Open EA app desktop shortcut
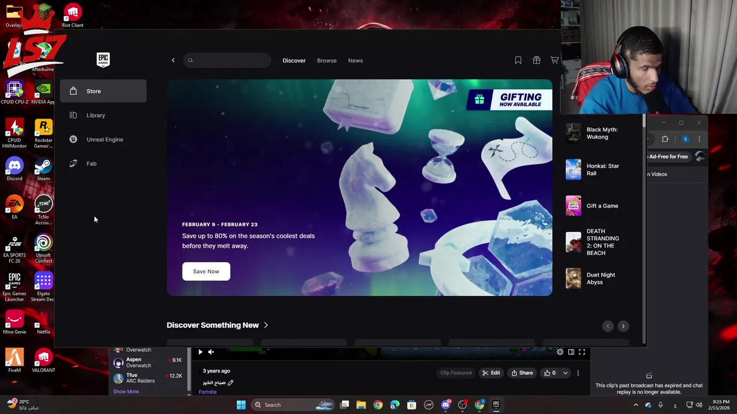This screenshot has width=737, height=414. click(14, 208)
